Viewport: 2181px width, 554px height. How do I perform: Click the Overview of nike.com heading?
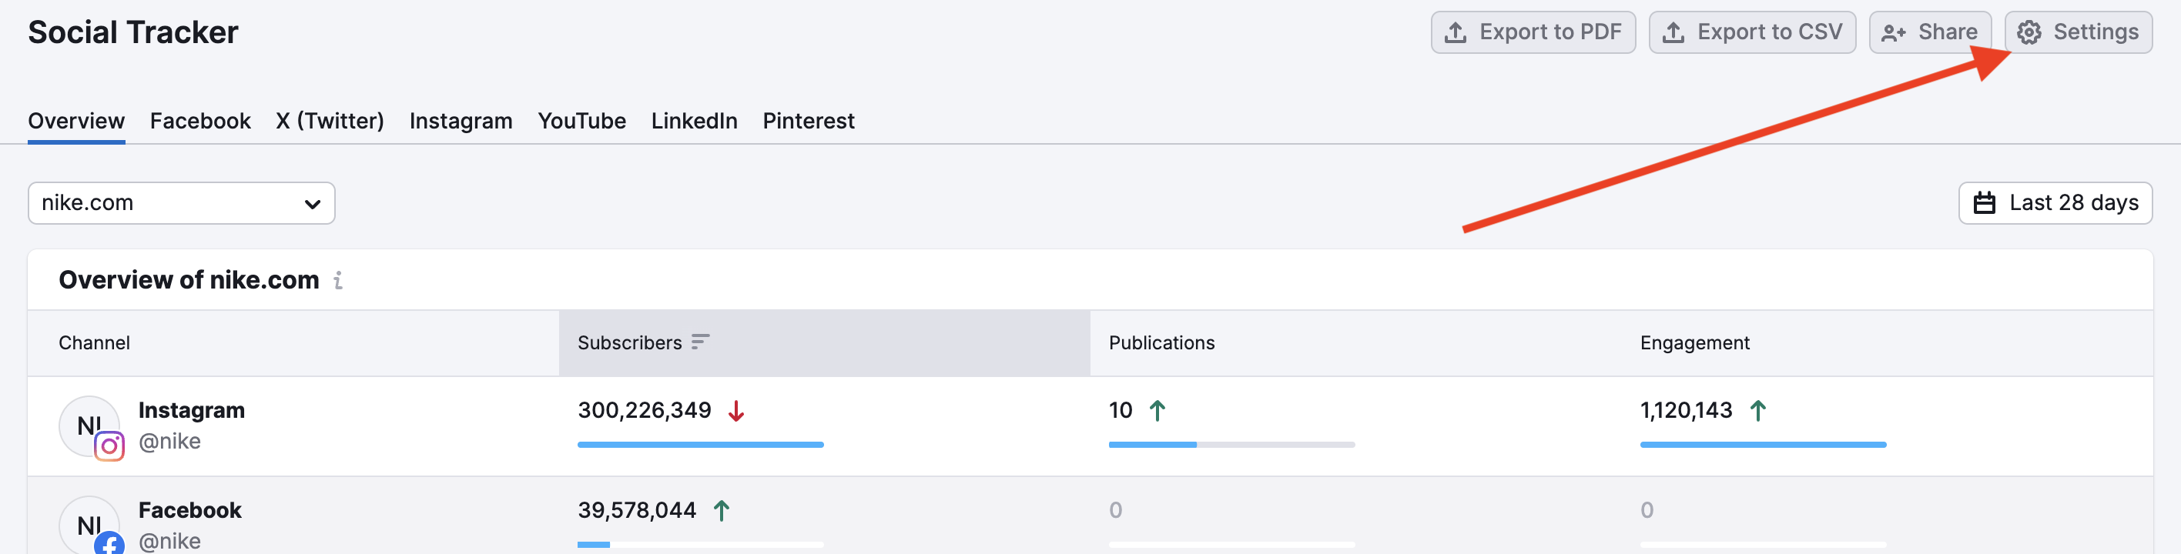pos(189,280)
